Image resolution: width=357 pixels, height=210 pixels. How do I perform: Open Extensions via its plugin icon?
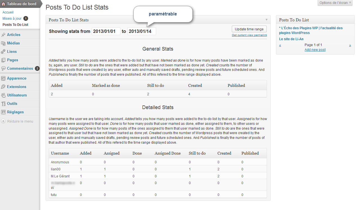click(3, 87)
